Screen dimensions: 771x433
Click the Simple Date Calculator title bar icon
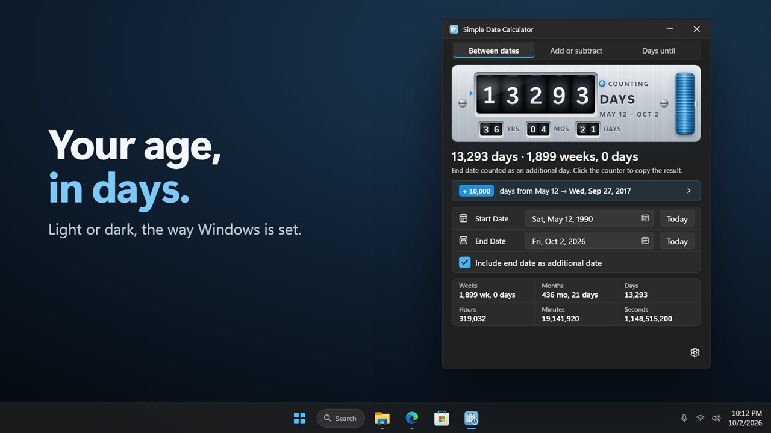pyautogui.click(x=454, y=29)
